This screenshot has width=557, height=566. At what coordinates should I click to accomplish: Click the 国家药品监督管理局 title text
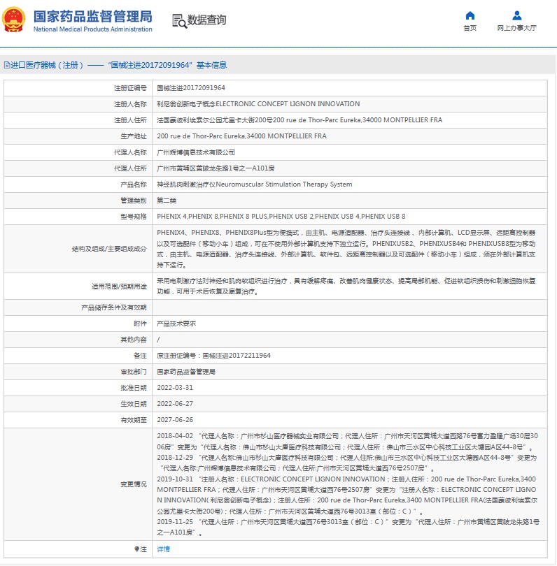(93, 17)
